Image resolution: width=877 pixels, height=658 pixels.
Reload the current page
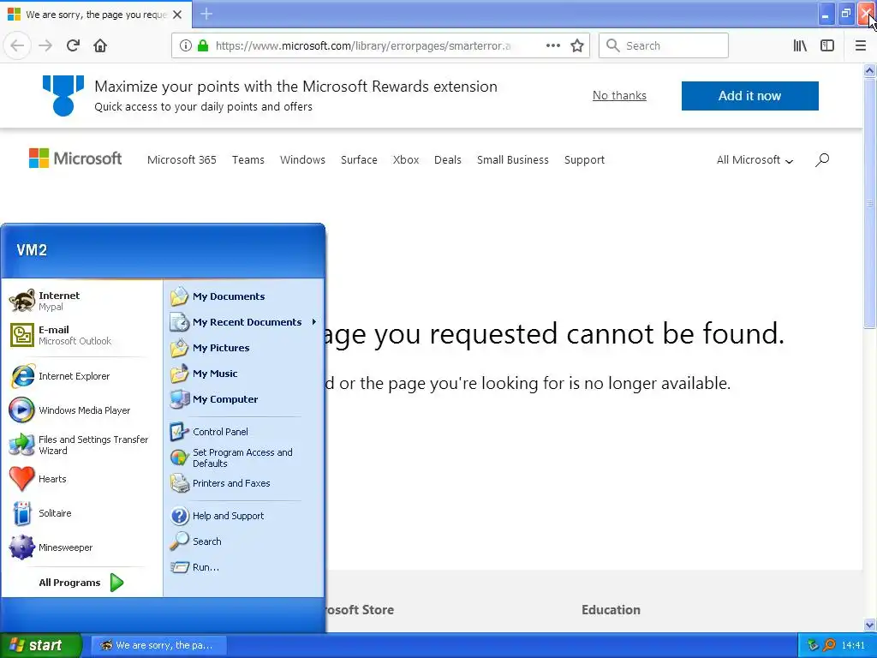click(73, 45)
